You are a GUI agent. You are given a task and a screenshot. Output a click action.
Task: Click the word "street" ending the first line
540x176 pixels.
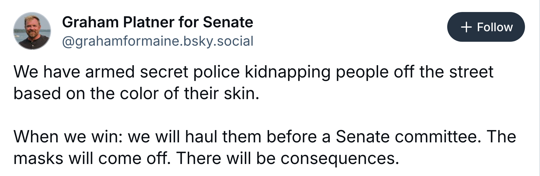(x=471, y=72)
